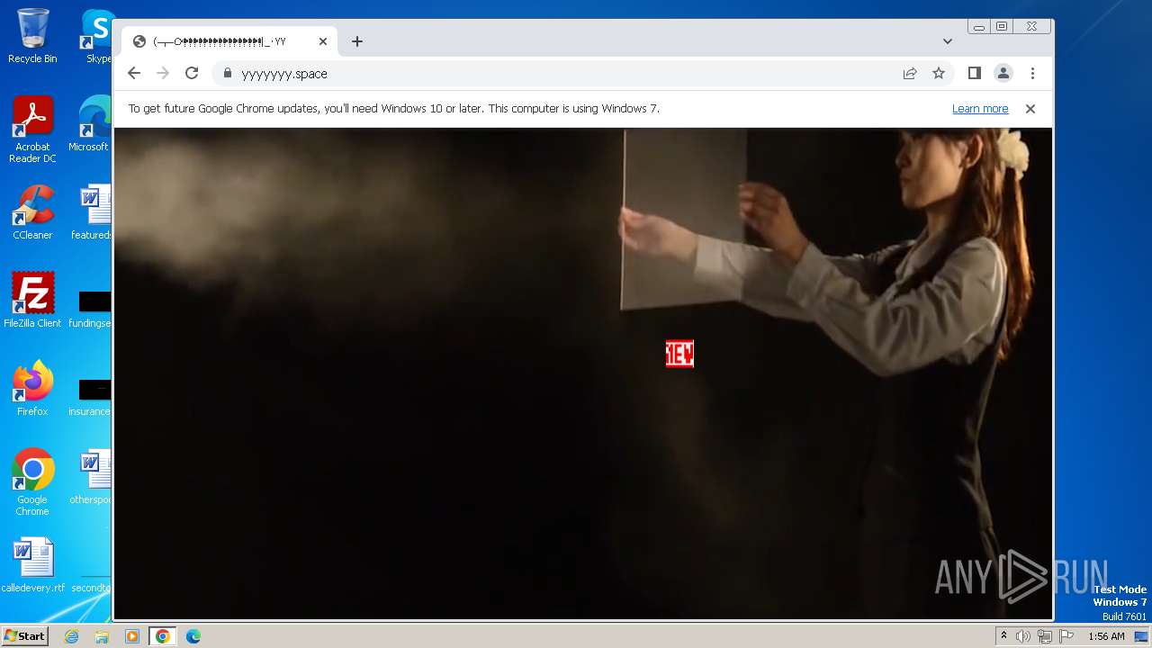Image resolution: width=1152 pixels, height=648 pixels.
Task: Open FileZilla Client shortcut
Action: coord(32,301)
